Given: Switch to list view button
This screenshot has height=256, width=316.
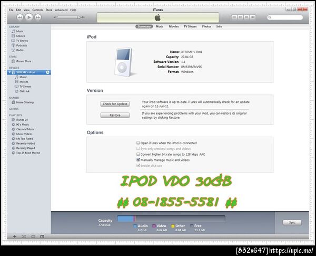Looking at the screenshot, I should click(234, 17).
